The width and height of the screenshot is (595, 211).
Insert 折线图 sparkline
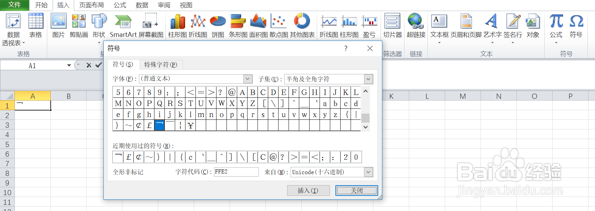[329, 21]
